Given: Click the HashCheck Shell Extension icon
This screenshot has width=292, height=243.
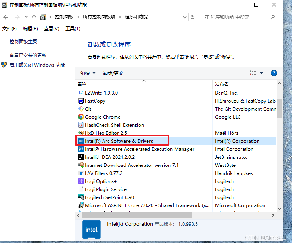Looking at the screenshot, I should (81, 125).
